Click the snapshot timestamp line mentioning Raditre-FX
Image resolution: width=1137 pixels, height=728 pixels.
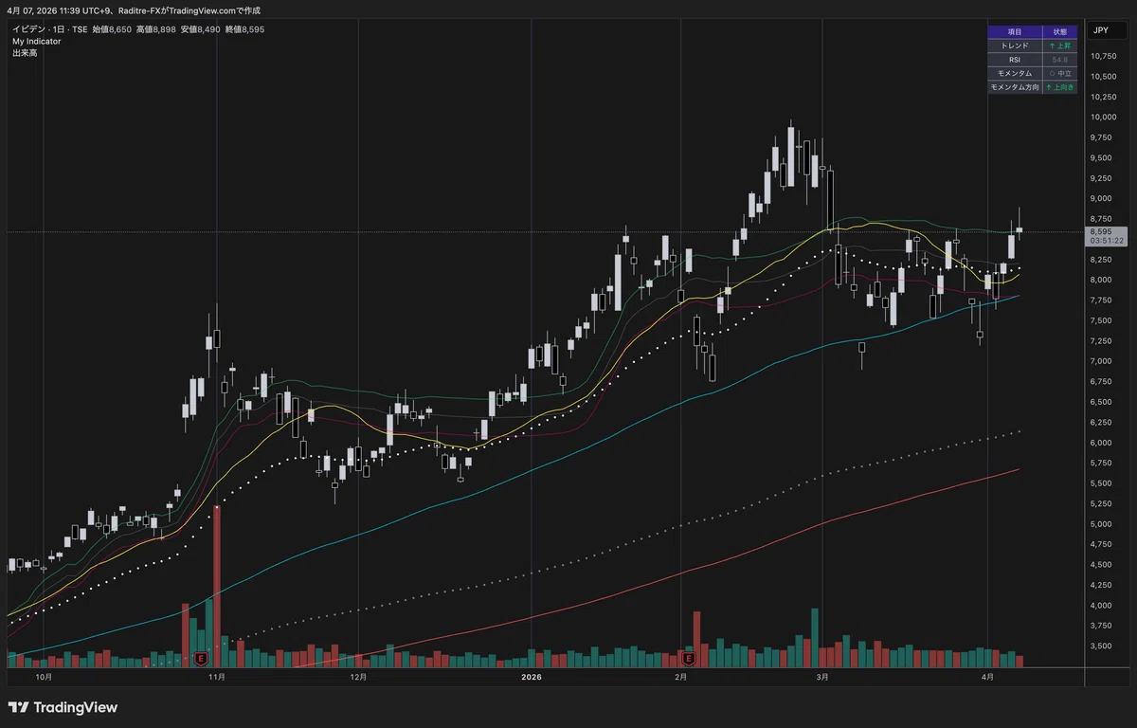pyautogui.click(x=134, y=10)
